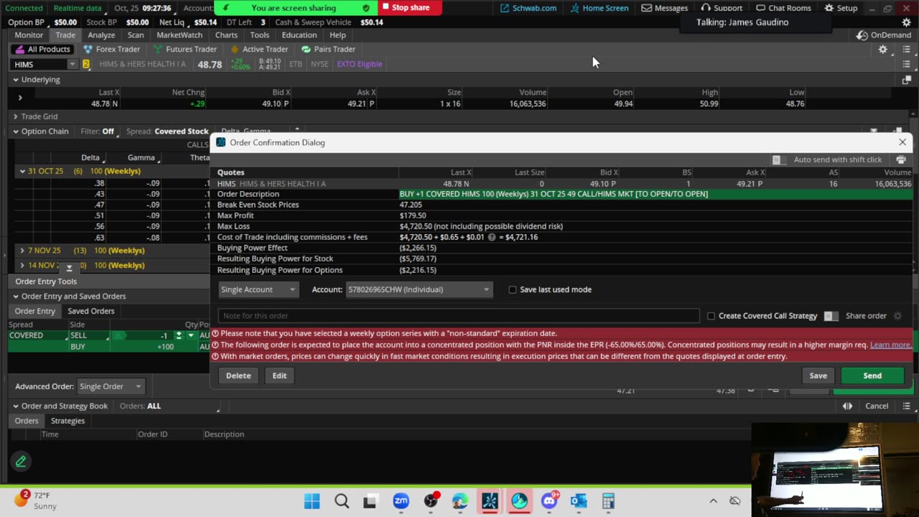This screenshot has height=517, width=919.
Task: Open the Trade tab settings gear
Action: pos(883,50)
